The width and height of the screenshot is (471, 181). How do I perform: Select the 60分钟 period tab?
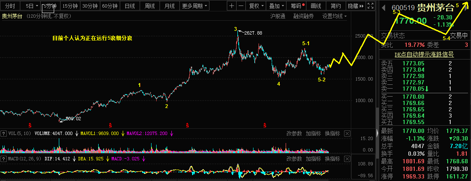(110, 5)
